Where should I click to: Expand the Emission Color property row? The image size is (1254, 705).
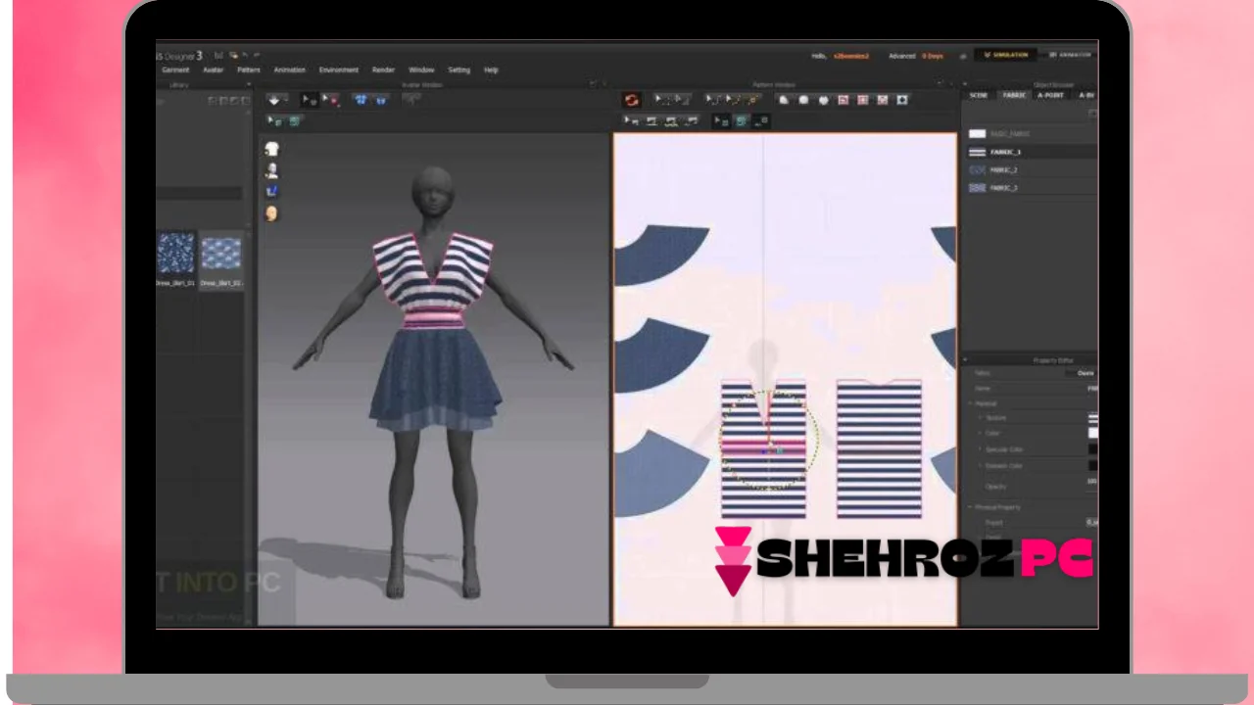tap(980, 465)
